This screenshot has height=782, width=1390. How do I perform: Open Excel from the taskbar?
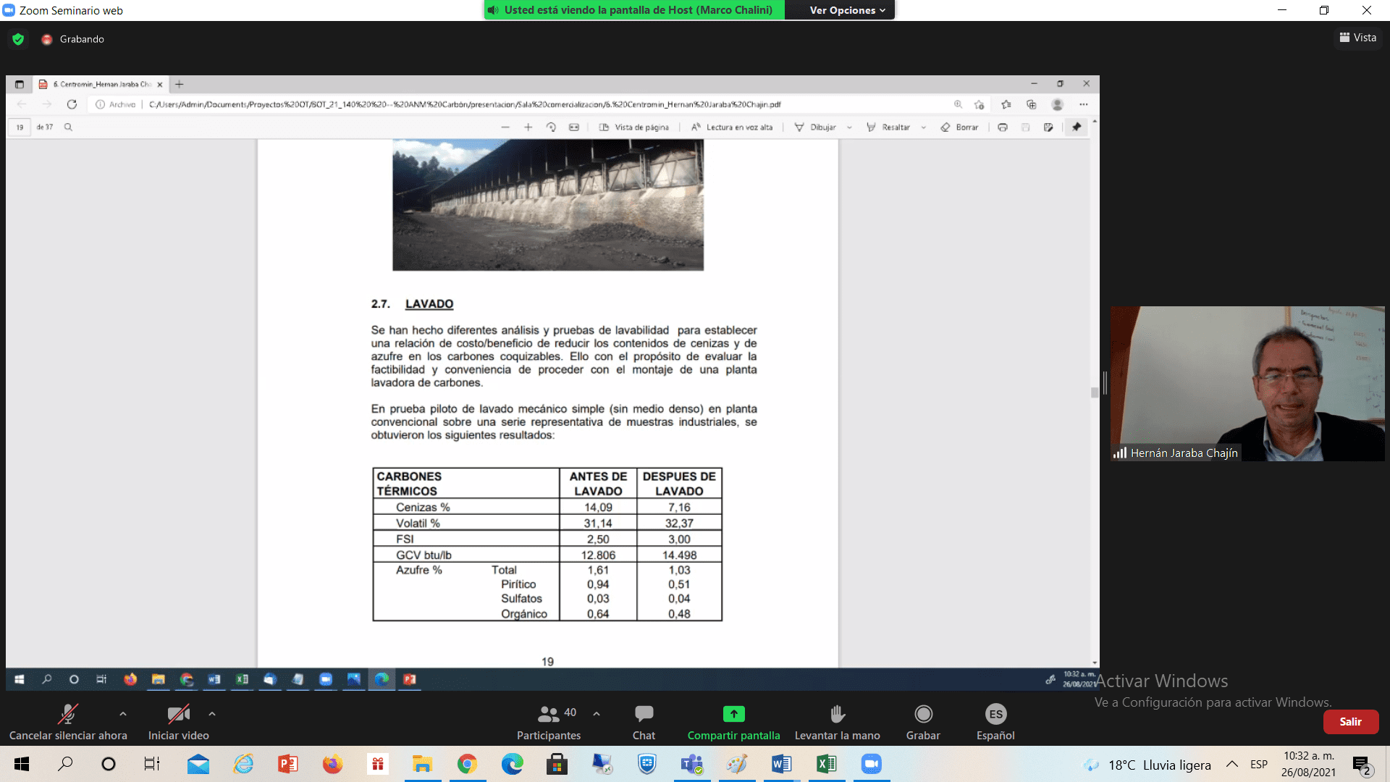coord(826,764)
